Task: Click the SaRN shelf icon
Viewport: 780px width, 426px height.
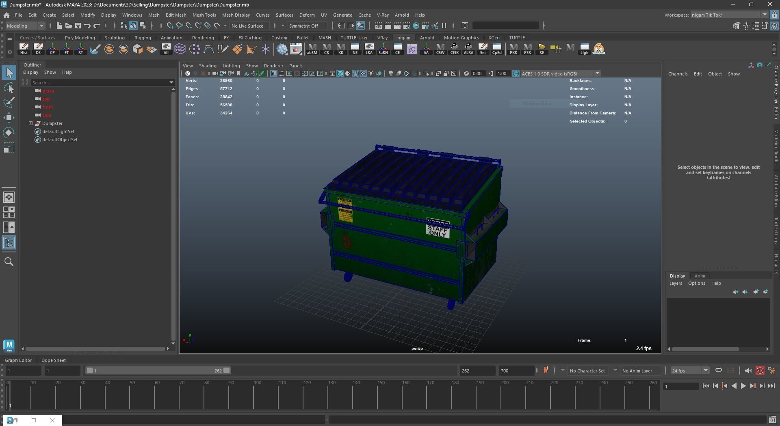Action: click(383, 49)
